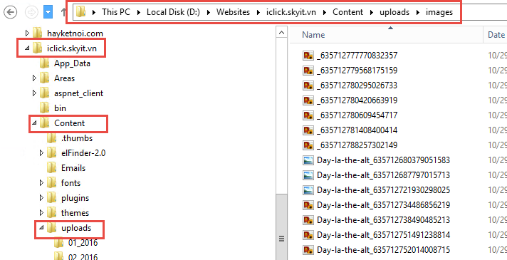507x260 pixels.
Task: Click icon of Day-la-the-alt_635712721930298025
Action: click(308, 189)
